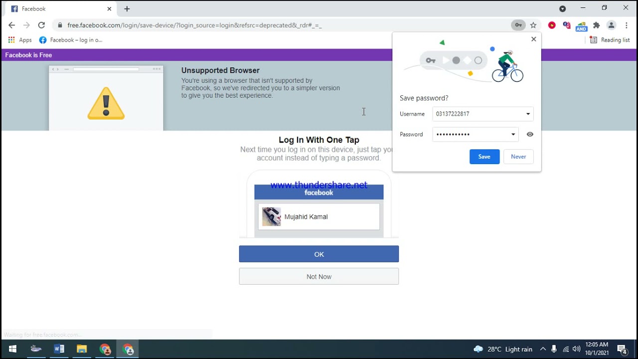Close the Facebook tab
Image resolution: width=638 pixels, height=359 pixels.
click(109, 9)
